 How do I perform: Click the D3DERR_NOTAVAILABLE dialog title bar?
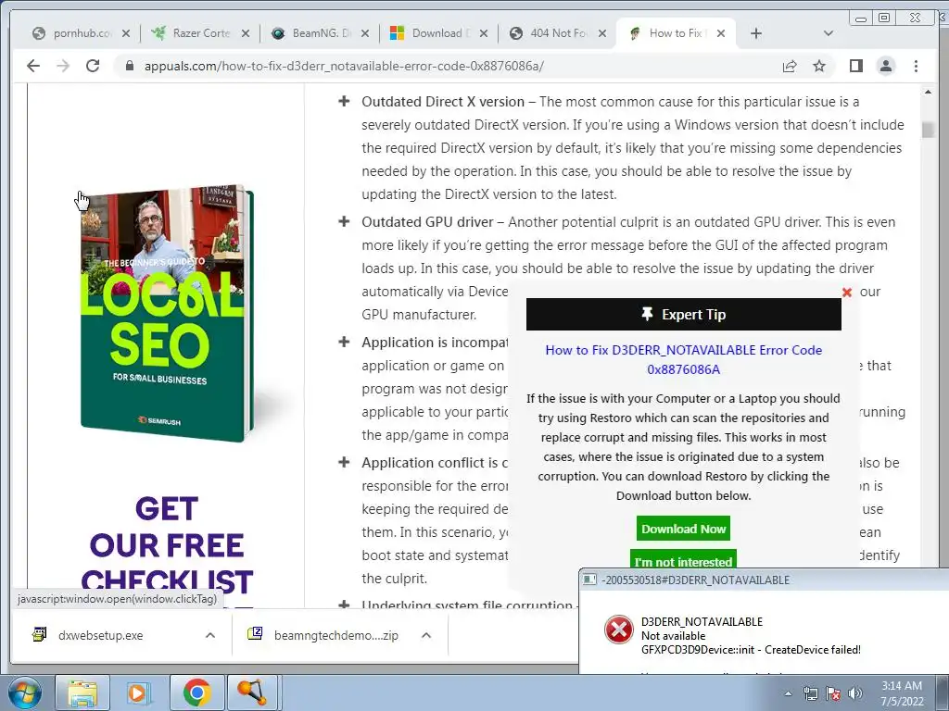coord(764,580)
